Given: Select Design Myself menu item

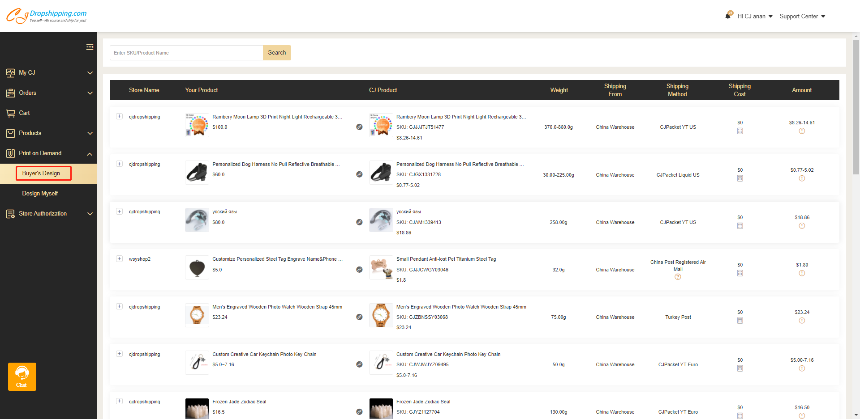Looking at the screenshot, I should point(40,193).
